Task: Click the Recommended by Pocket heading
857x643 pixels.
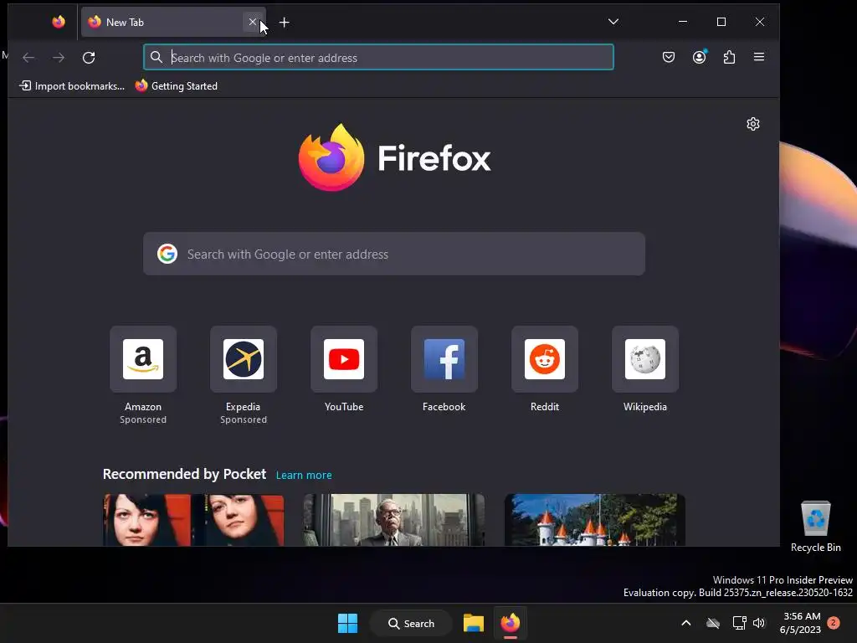Action: [184, 474]
